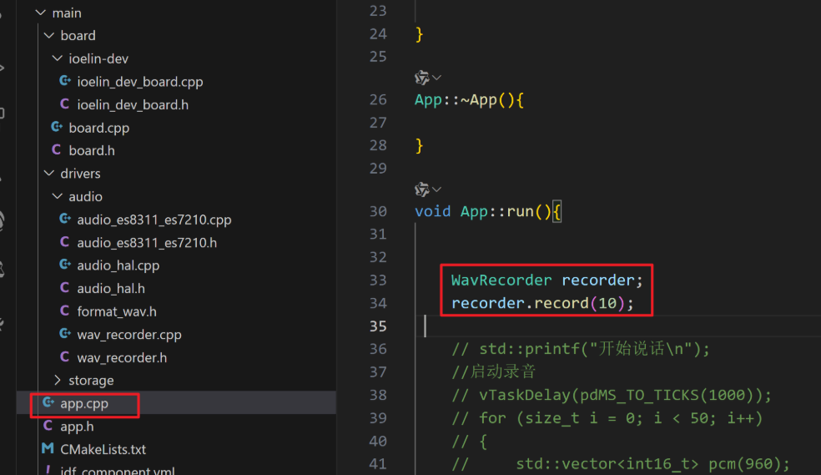
Task: Click C icon next to app.h
Action: 48,426
